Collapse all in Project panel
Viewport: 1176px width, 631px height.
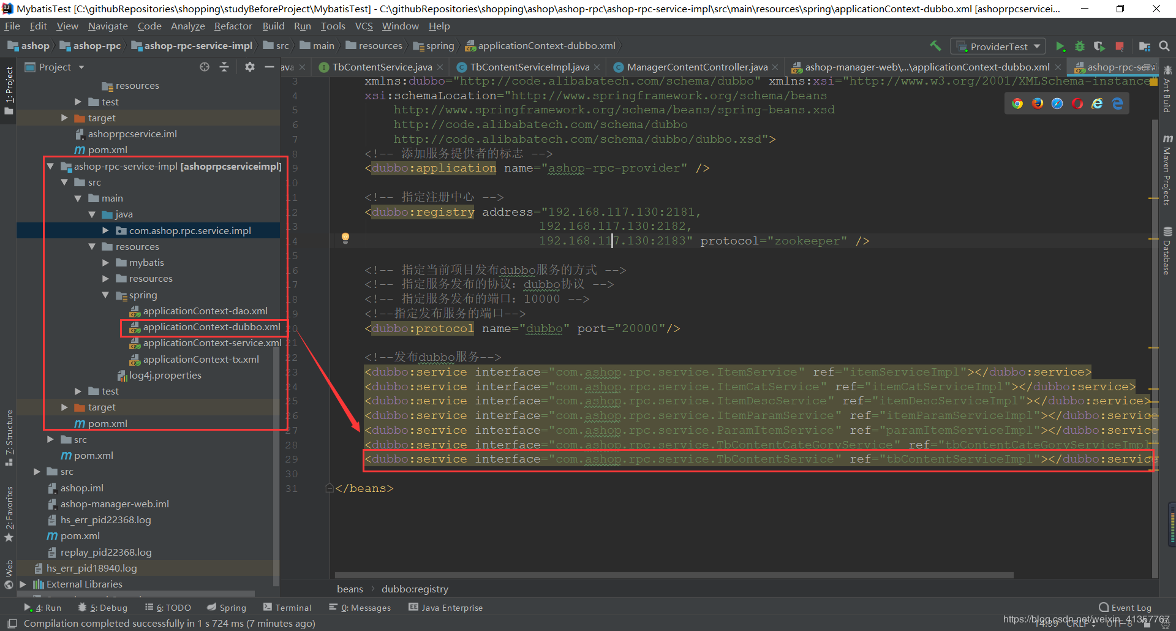pos(224,67)
